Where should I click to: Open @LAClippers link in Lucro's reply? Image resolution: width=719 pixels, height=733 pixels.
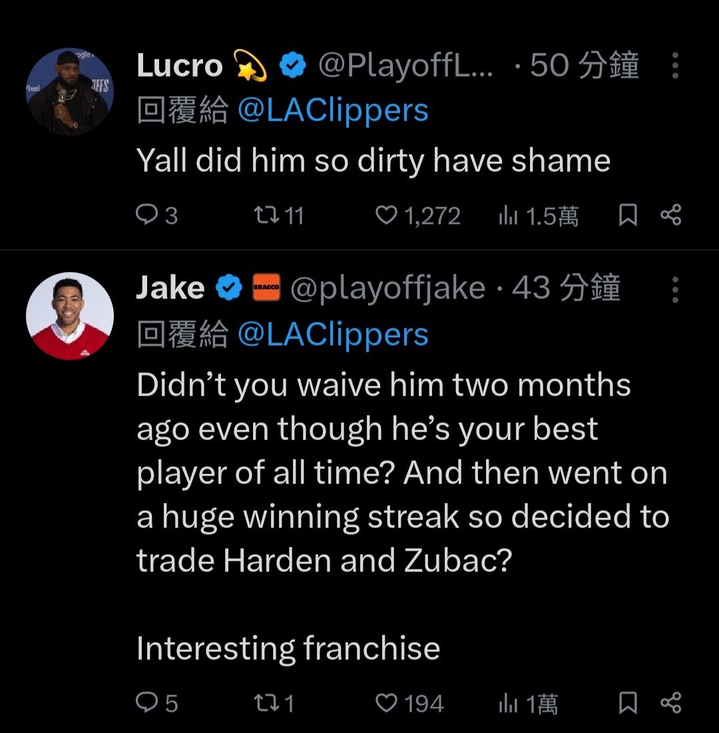[332, 111]
